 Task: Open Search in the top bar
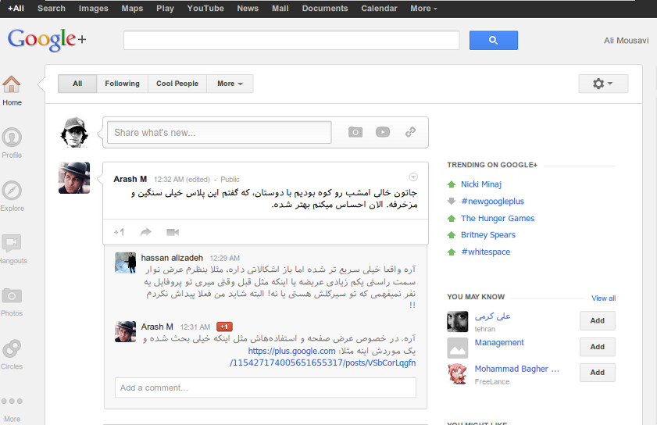(x=52, y=9)
